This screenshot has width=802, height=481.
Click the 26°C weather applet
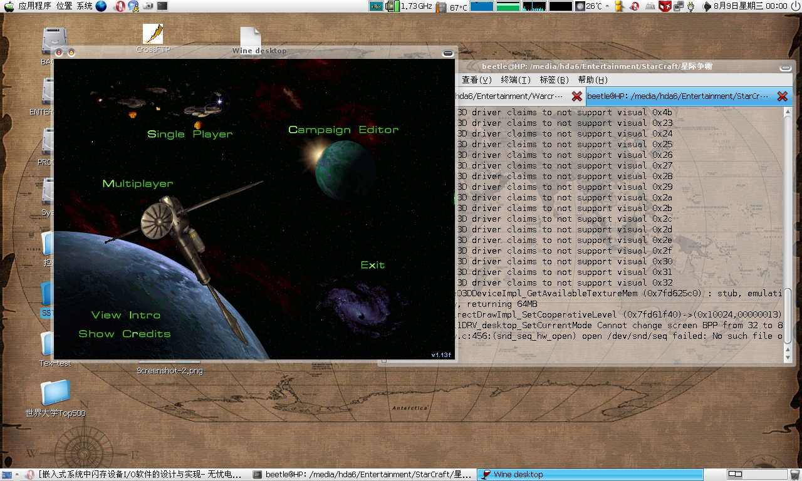(589, 6)
